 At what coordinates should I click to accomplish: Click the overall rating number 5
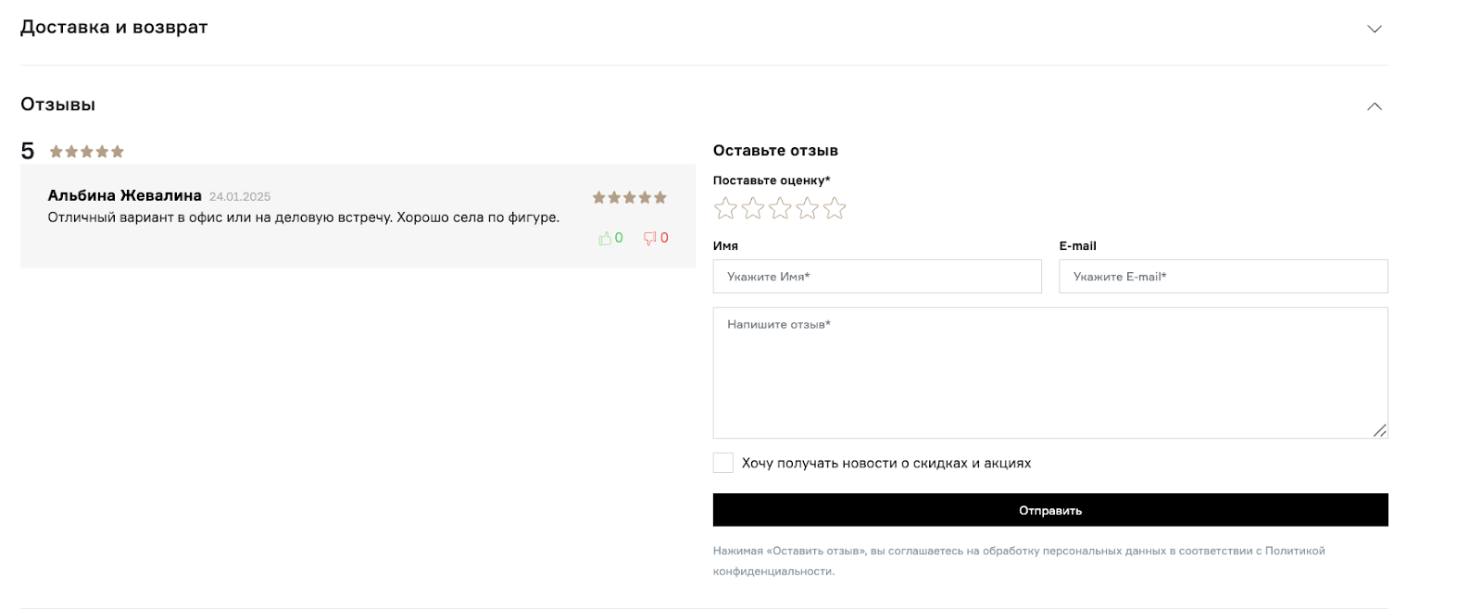tap(28, 151)
